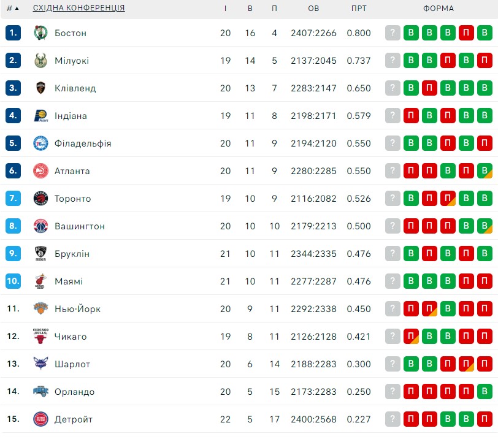The height and width of the screenshot is (439, 498).
Task: Click the Brooklyn Nets logo
Action: pos(40,254)
